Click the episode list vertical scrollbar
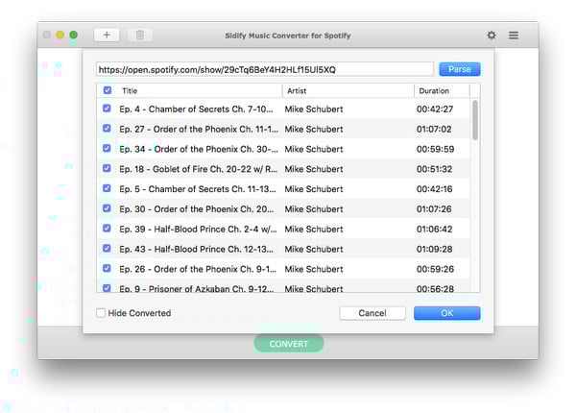This screenshot has width=576, height=413. point(475,120)
